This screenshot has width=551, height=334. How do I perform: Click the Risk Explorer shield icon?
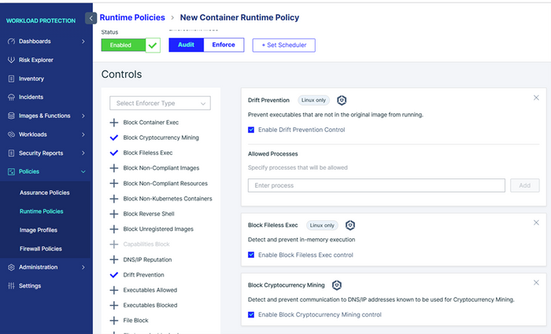[11, 60]
